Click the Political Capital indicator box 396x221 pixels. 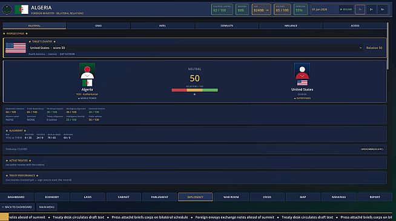[222, 10]
